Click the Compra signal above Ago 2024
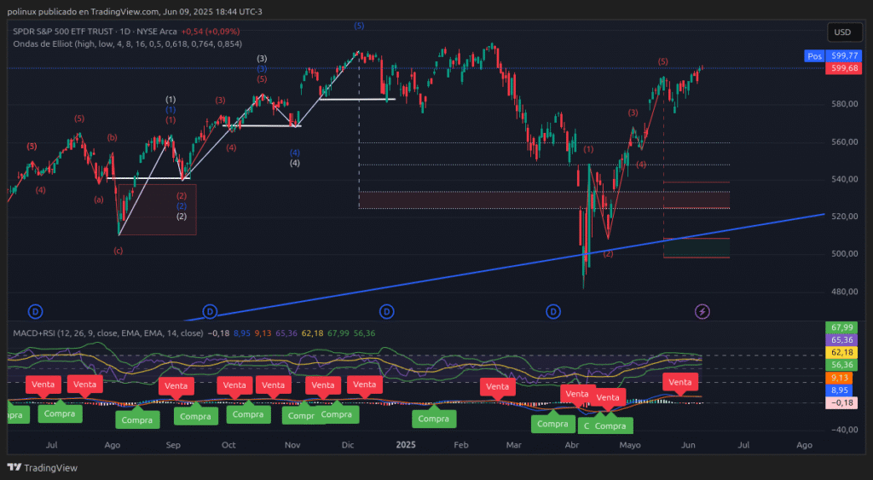This screenshot has width=873, height=480. (x=137, y=419)
